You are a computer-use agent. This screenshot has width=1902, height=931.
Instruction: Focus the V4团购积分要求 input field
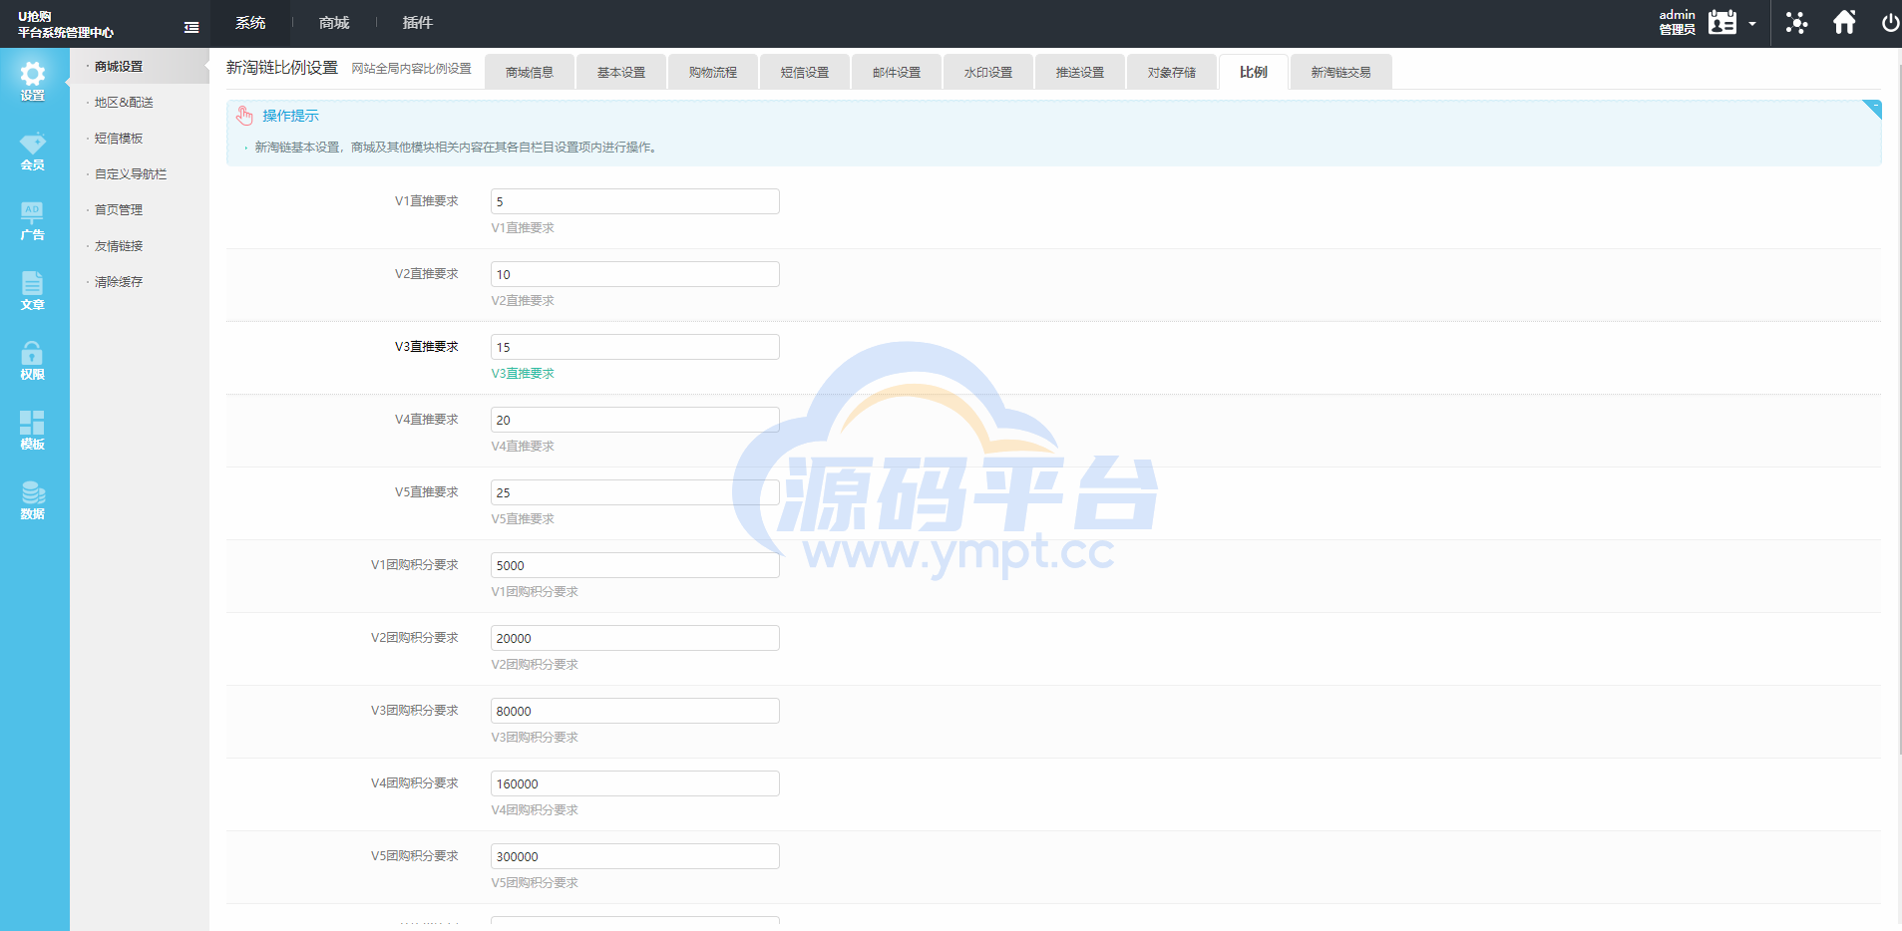[635, 783]
